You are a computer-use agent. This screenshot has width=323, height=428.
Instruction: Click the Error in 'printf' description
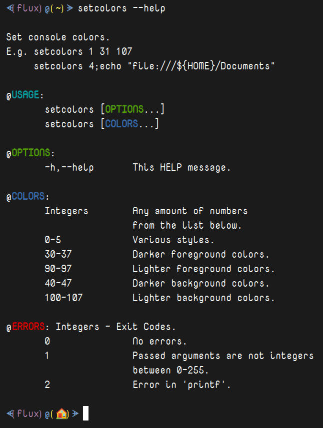(x=181, y=385)
